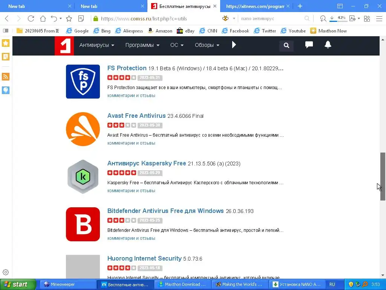Click the Kaspersky five-star rating
This screenshot has width=386, height=290.
coord(122,173)
